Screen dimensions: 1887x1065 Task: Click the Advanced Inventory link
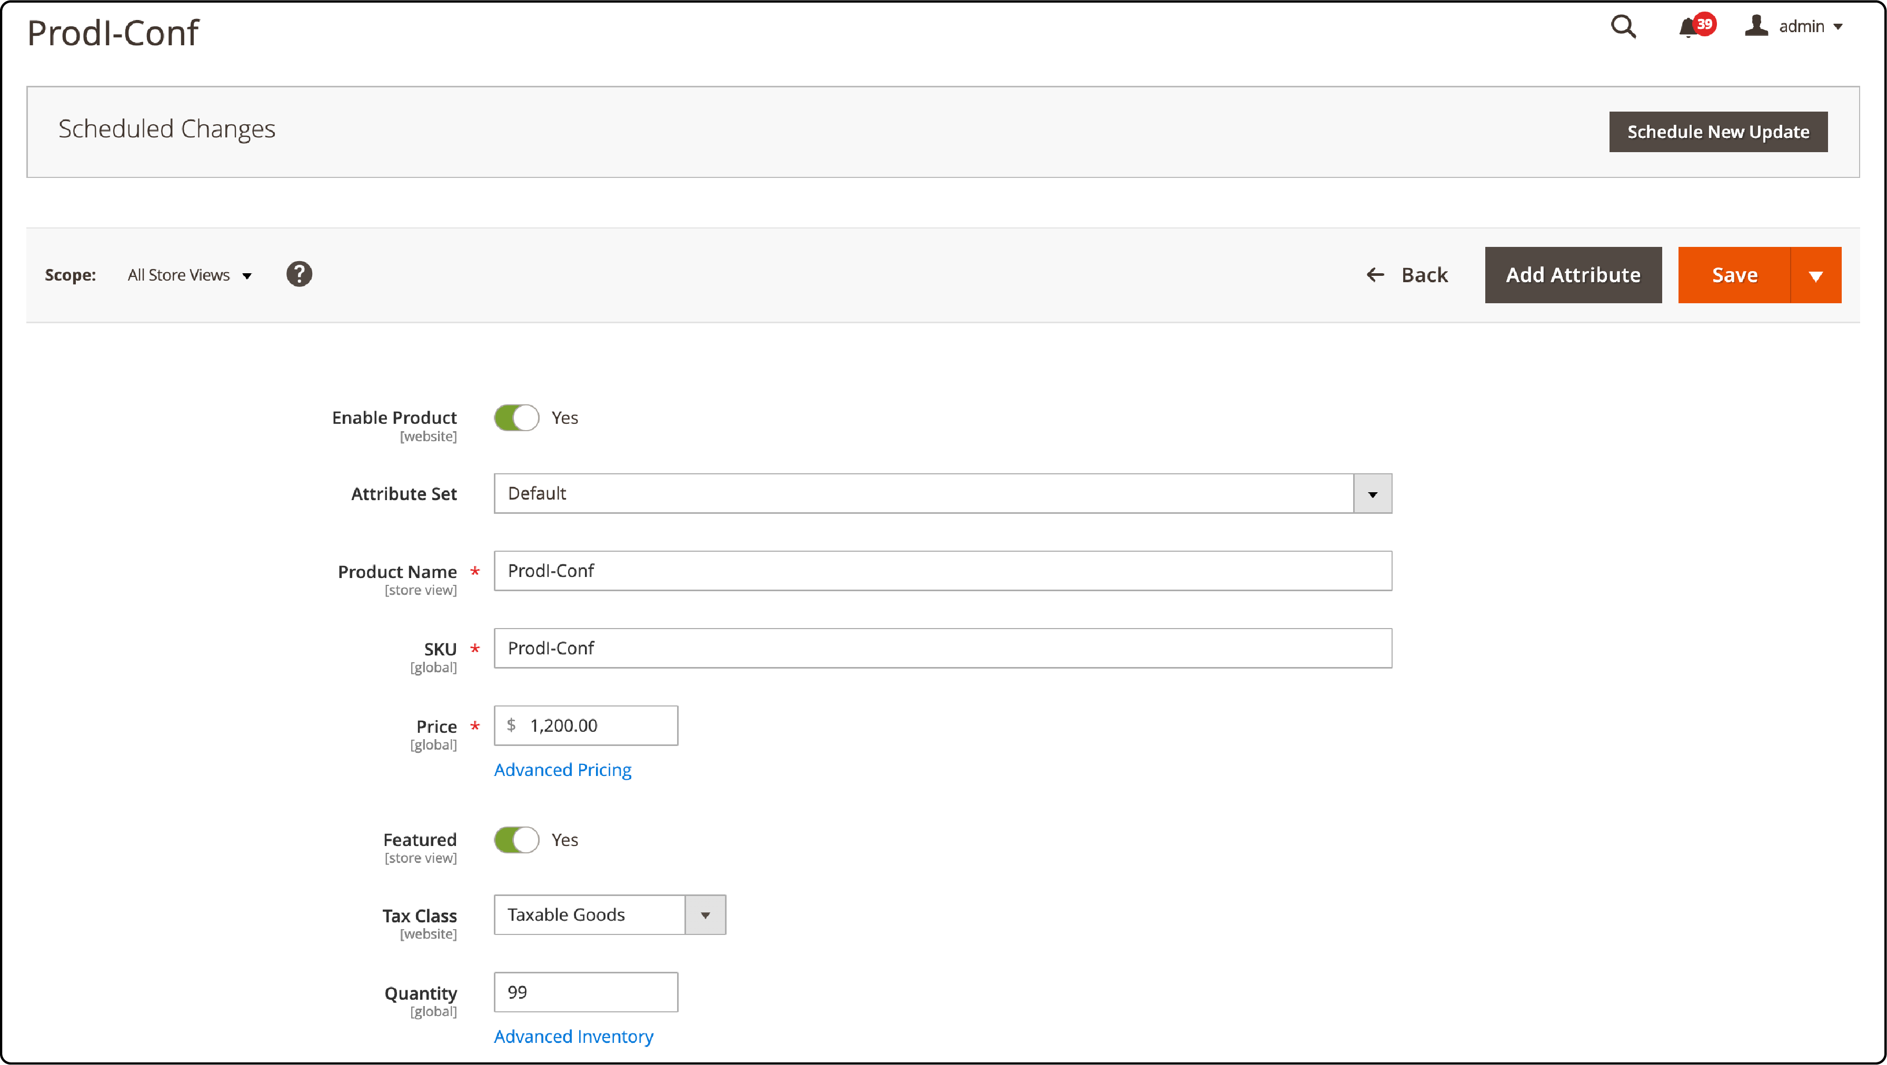click(x=574, y=1035)
